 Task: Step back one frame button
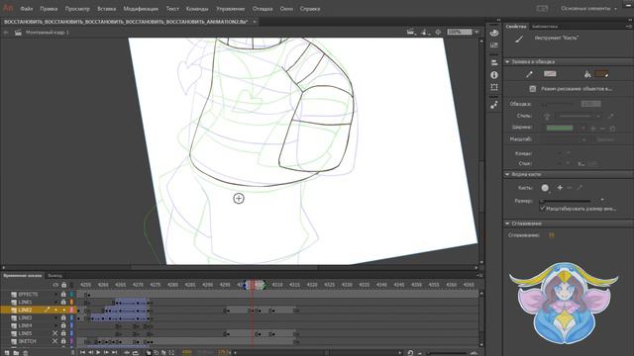click(x=90, y=353)
